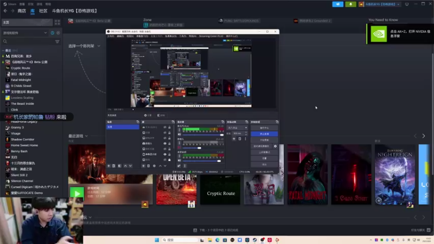Screen dimensions: 434x244
Task: Open Steam 商店 tab
Action: (22, 11)
